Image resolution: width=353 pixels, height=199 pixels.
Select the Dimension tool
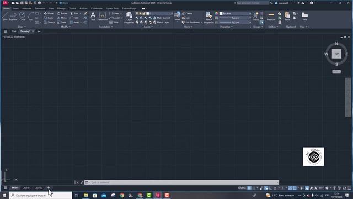pos(103,17)
